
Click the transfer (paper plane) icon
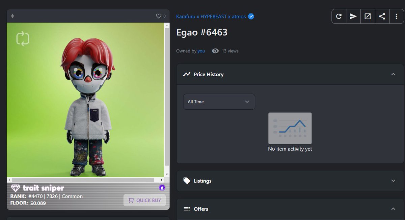pyautogui.click(x=353, y=16)
